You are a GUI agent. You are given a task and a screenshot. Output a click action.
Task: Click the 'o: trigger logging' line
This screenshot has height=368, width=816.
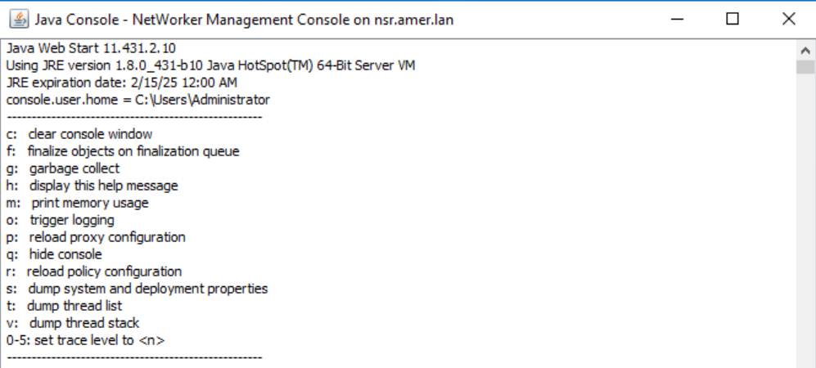tap(60, 220)
